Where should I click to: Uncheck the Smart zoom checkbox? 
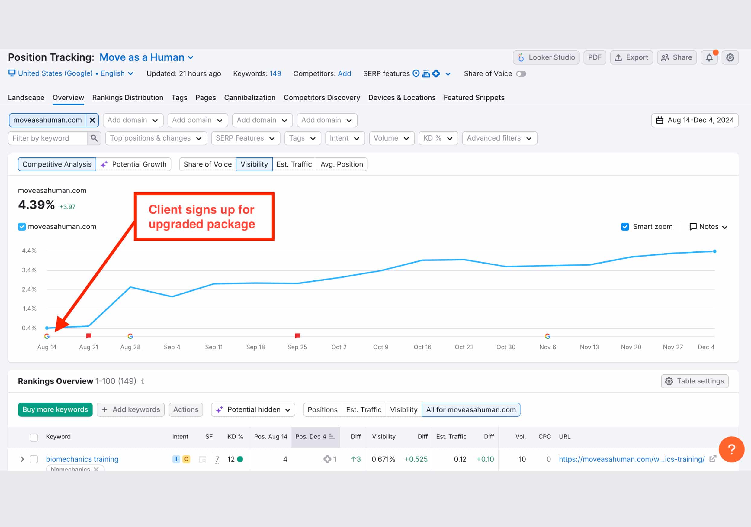(625, 227)
